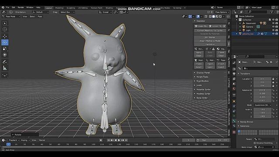Open the File menu
Screen dimensions: 279x157
point(7,7)
